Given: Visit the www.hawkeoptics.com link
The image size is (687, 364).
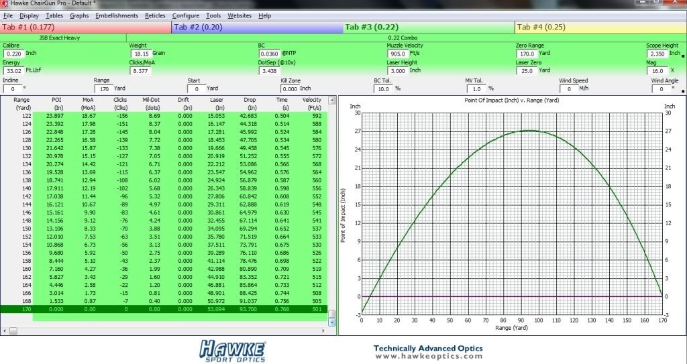Looking at the screenshot, I should (x=427, y=356).
